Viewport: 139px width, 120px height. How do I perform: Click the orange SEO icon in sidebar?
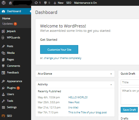(3, 116)
